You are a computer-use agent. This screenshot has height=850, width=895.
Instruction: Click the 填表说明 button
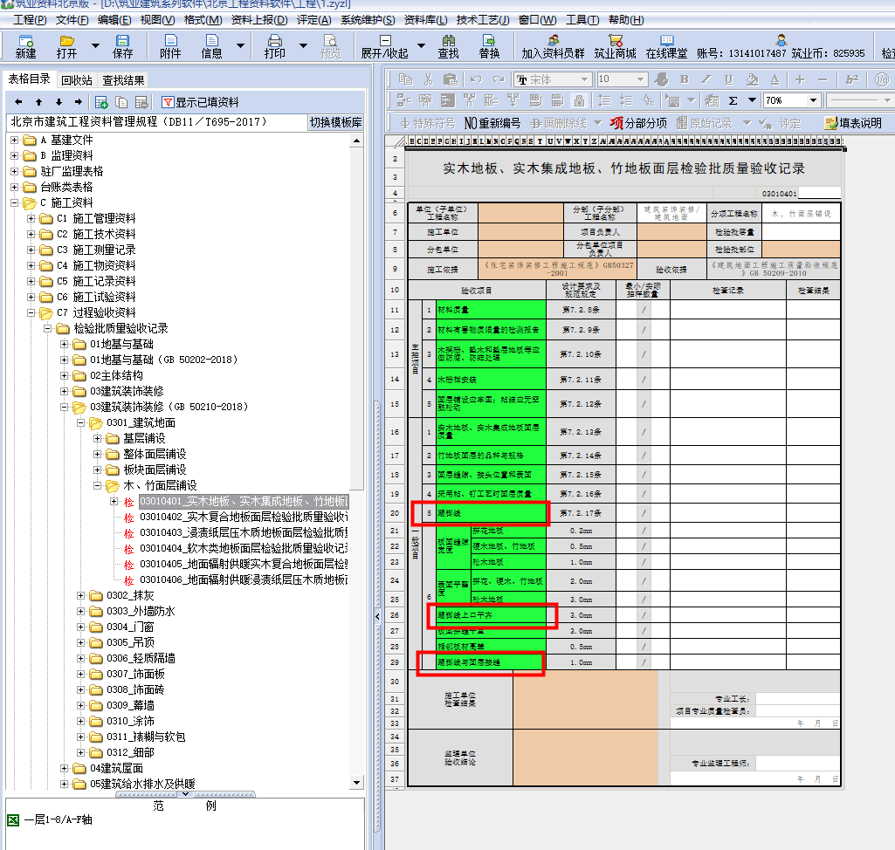point(853,123)
